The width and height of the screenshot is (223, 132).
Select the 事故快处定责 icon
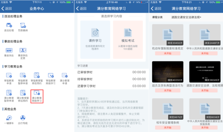tap(23, 54)
